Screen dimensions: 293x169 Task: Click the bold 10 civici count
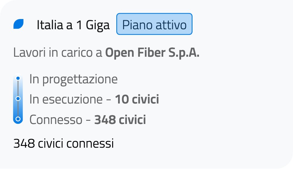tap(137, 100)
